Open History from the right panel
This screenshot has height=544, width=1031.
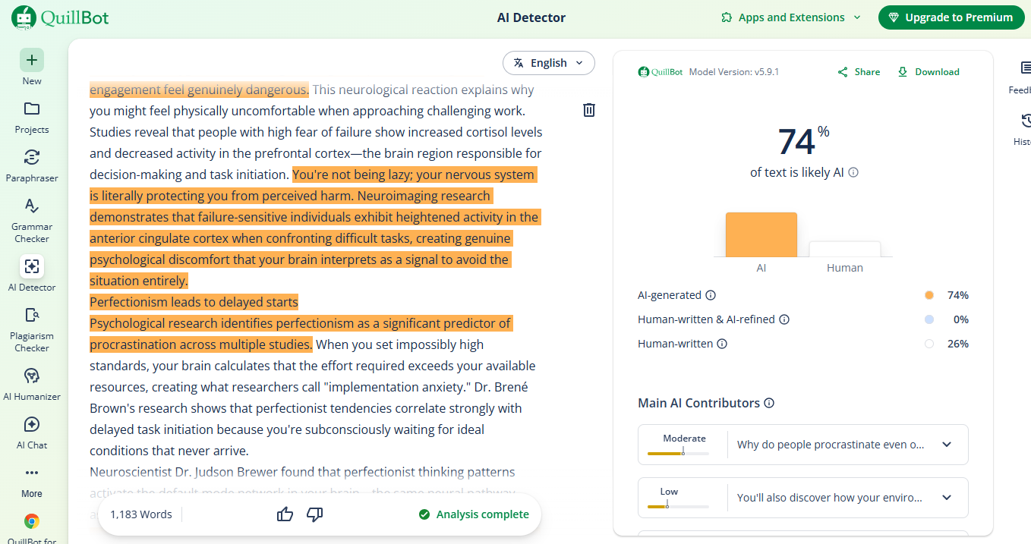coord(1023,120)
